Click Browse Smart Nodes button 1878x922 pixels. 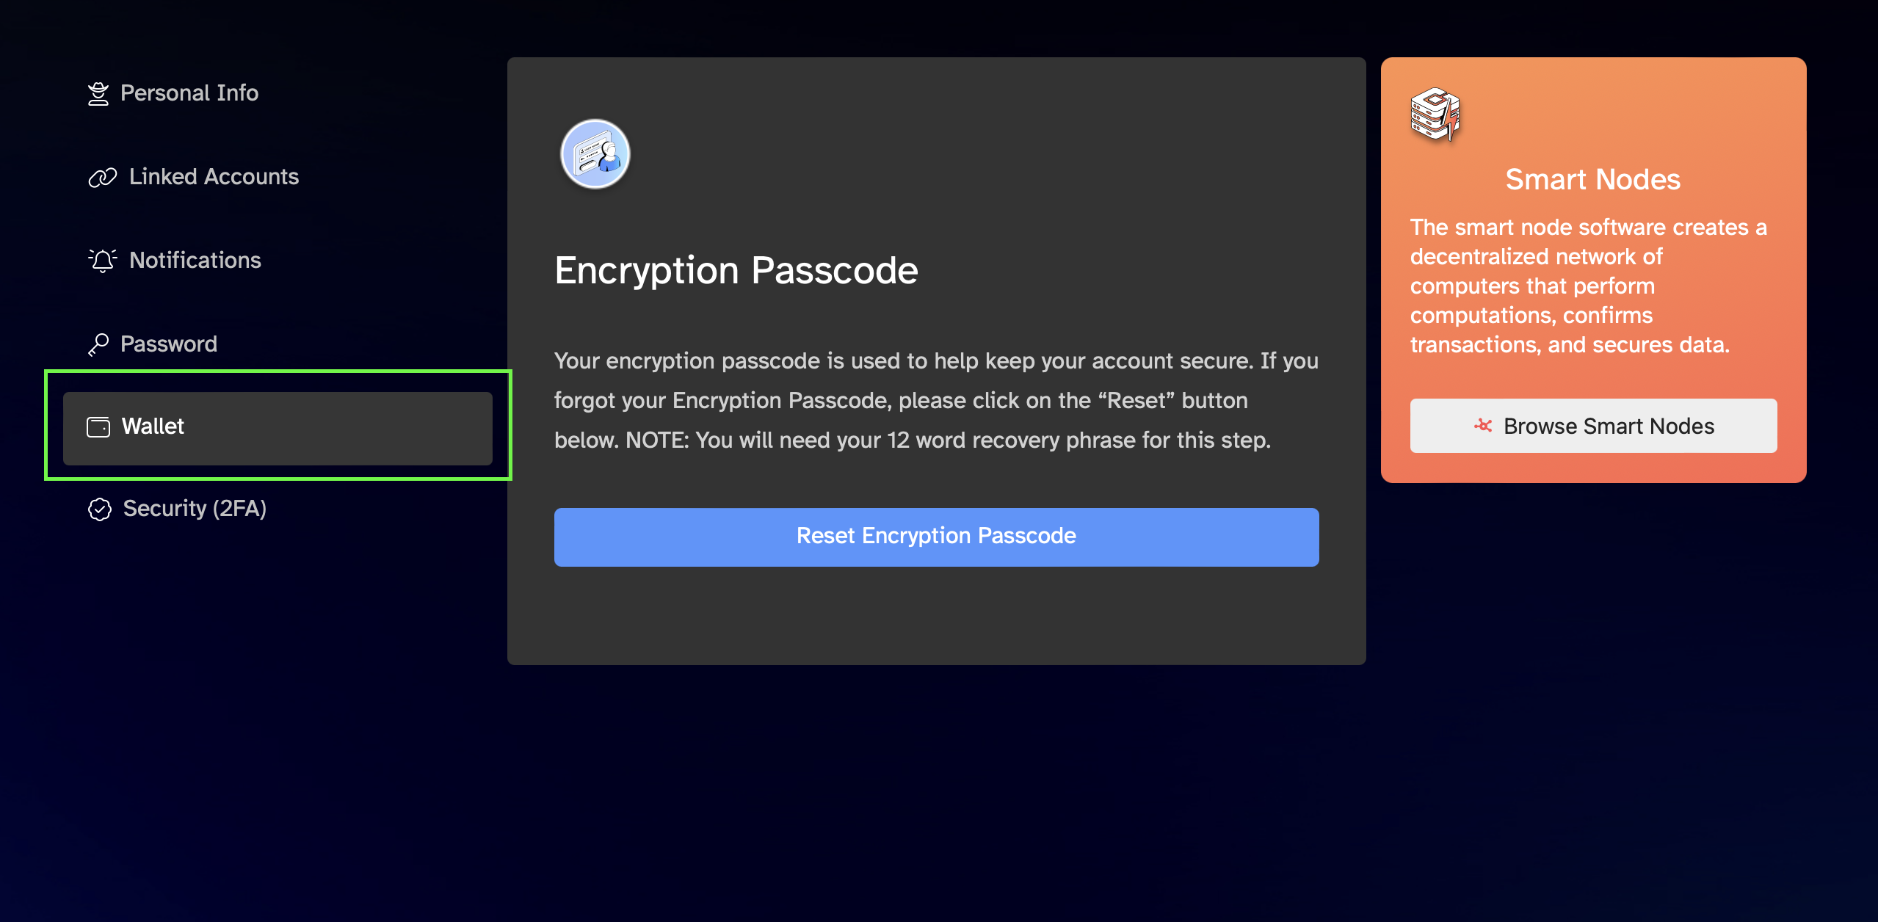(1593, 426)
